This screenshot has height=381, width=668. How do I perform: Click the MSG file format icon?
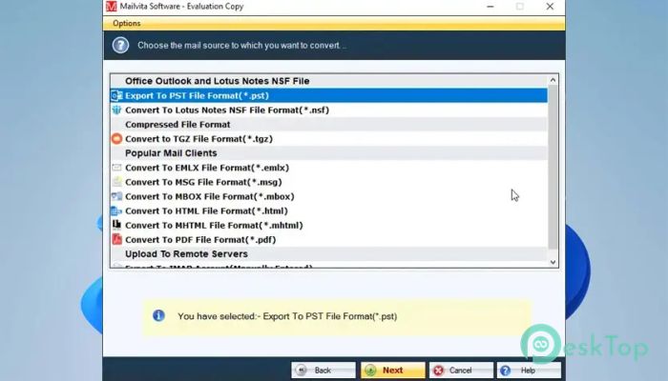click(x=116, y=182)
